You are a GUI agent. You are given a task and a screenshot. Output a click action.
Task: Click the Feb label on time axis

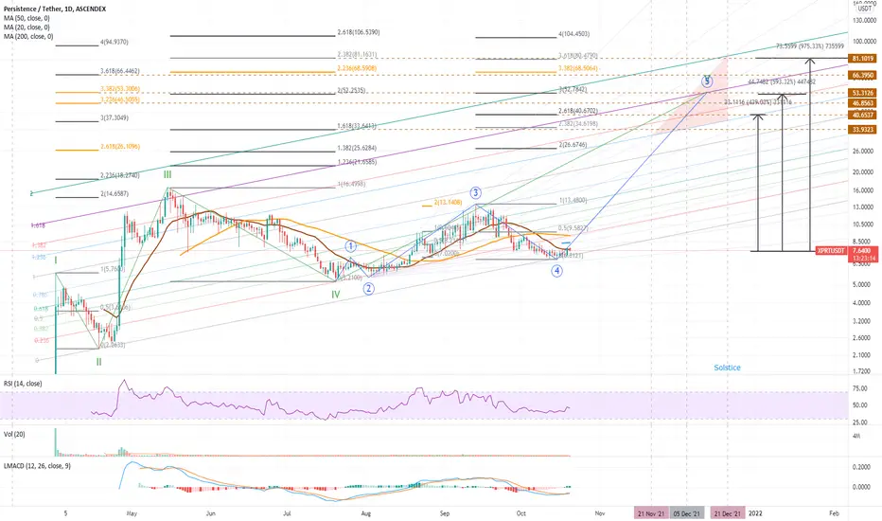click(x=834, y=513)
